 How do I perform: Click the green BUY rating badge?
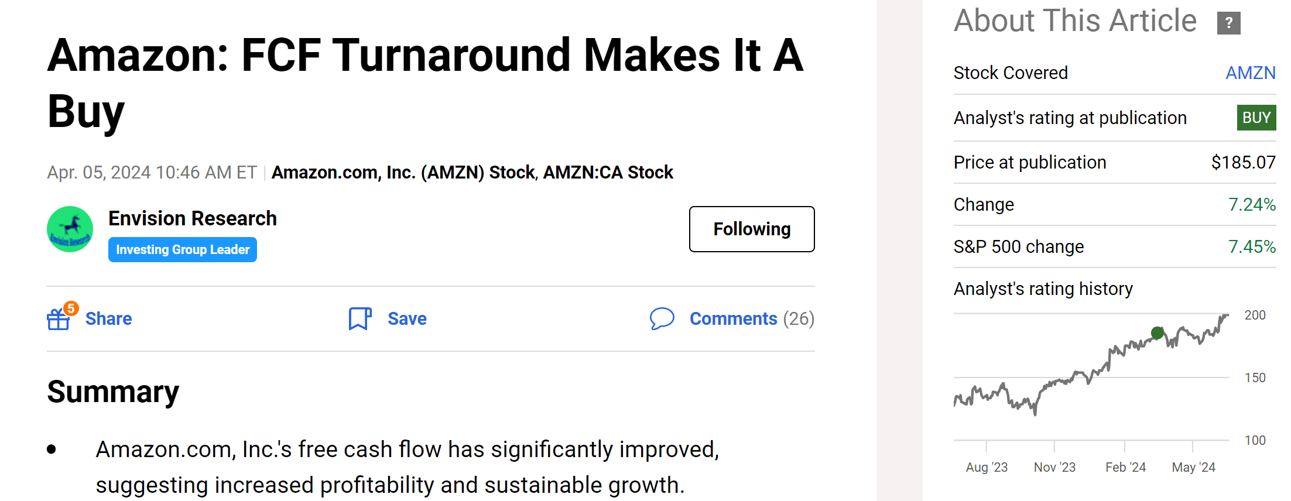pyautogui.click(x=1256, y=118)
